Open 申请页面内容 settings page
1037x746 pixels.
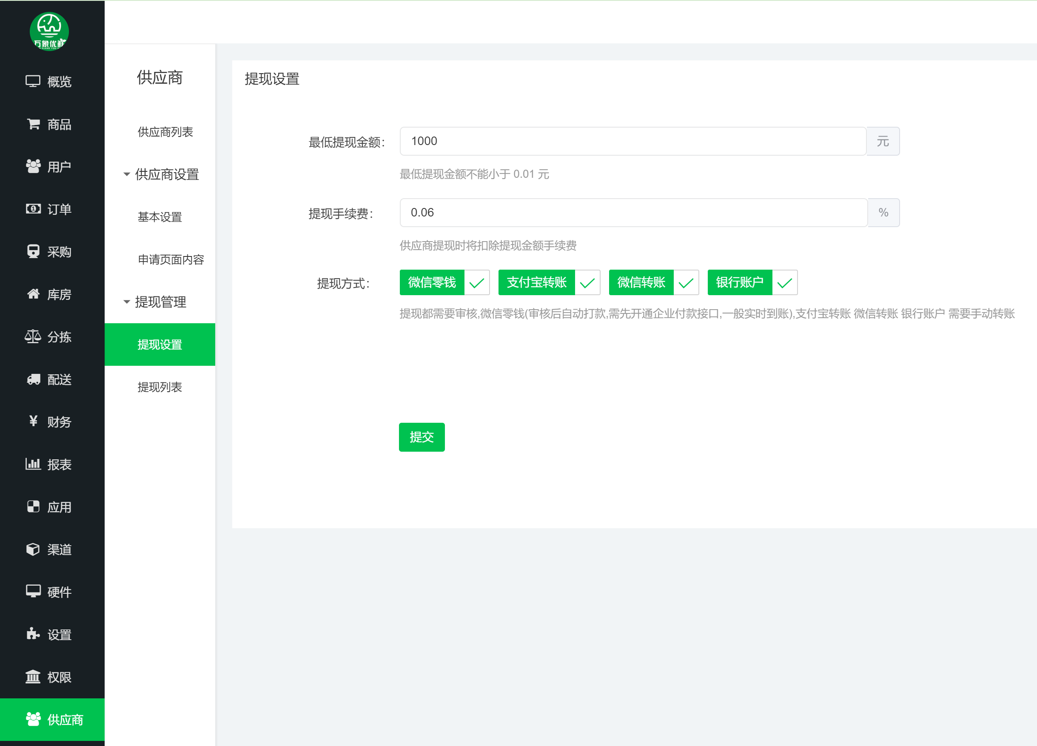tap(171, 259)
